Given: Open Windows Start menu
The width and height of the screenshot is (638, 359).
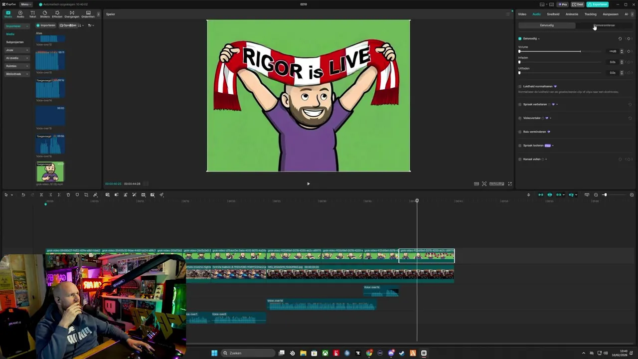Looking at the screenshot, I should (x=214, y=353).
